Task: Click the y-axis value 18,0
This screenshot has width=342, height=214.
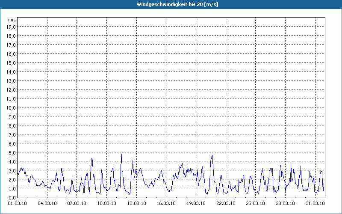Action: click(x=11, y=36)
